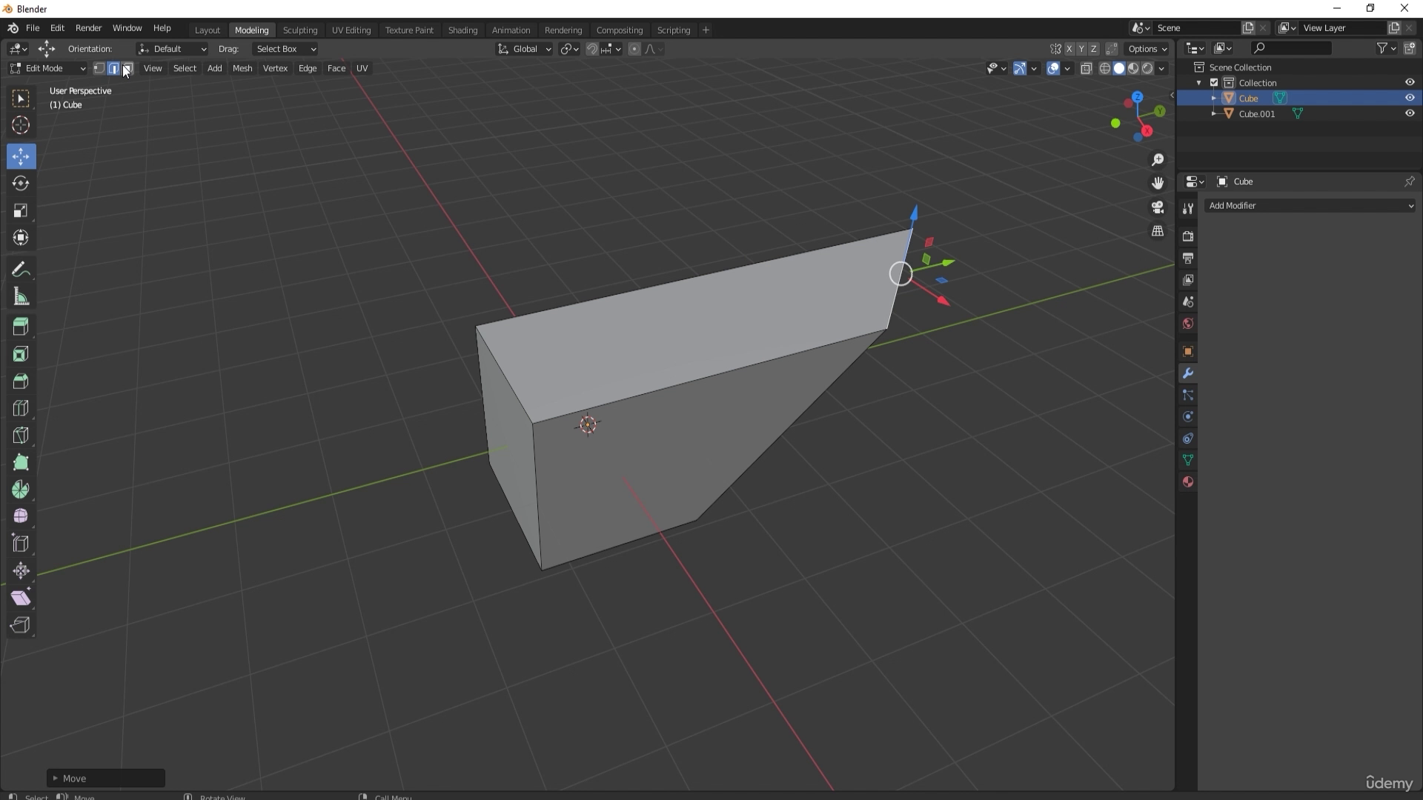Select the Rip Region tool
Screen dimensions: 1423x800
(21, 625)
